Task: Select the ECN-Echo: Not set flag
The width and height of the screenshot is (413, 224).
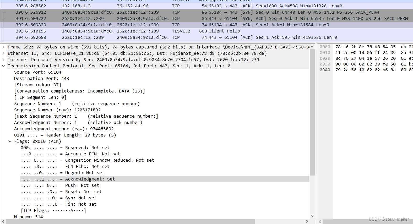Action: click(65, 166)
